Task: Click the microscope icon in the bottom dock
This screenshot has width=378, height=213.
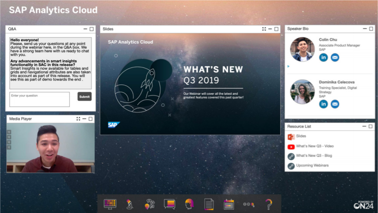Action: tap(130, 204)
